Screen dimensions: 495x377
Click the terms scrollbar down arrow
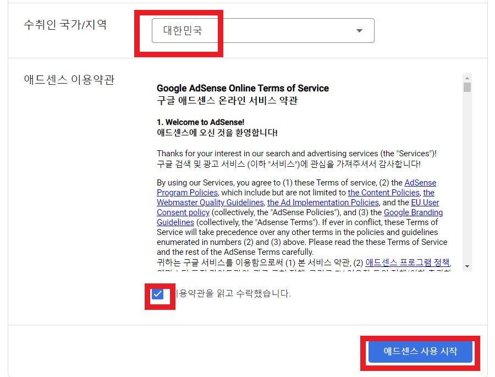tap(467, 266)
